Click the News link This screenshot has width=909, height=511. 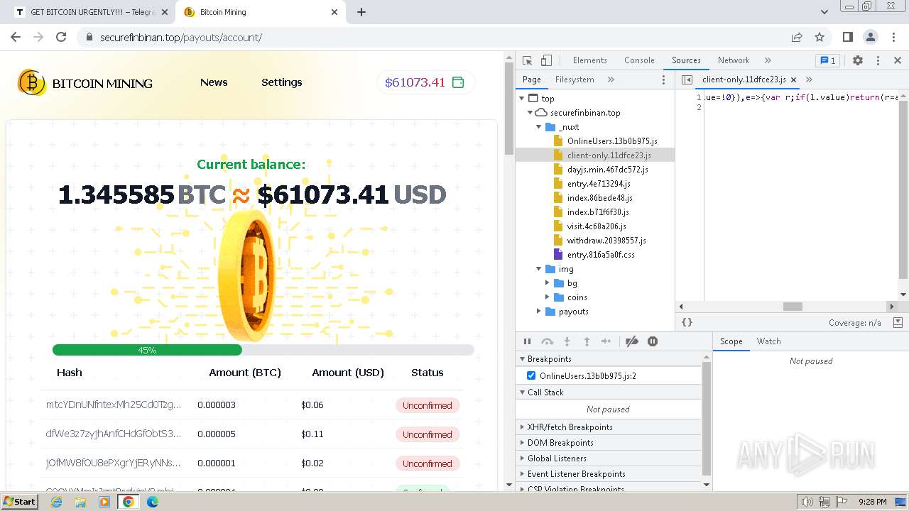pyautogui.click(x=214, y=82)
